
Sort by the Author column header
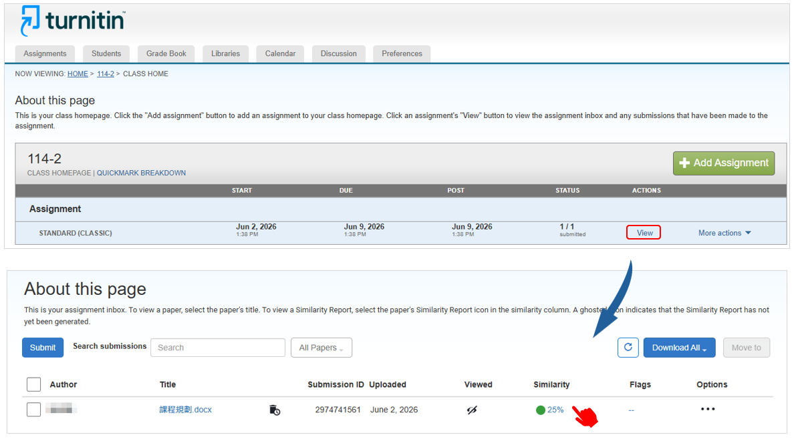coord(63,385)
